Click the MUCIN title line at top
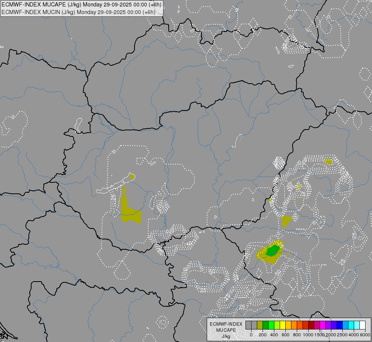The width and height of the screenshot is (372, 342). 78,12
